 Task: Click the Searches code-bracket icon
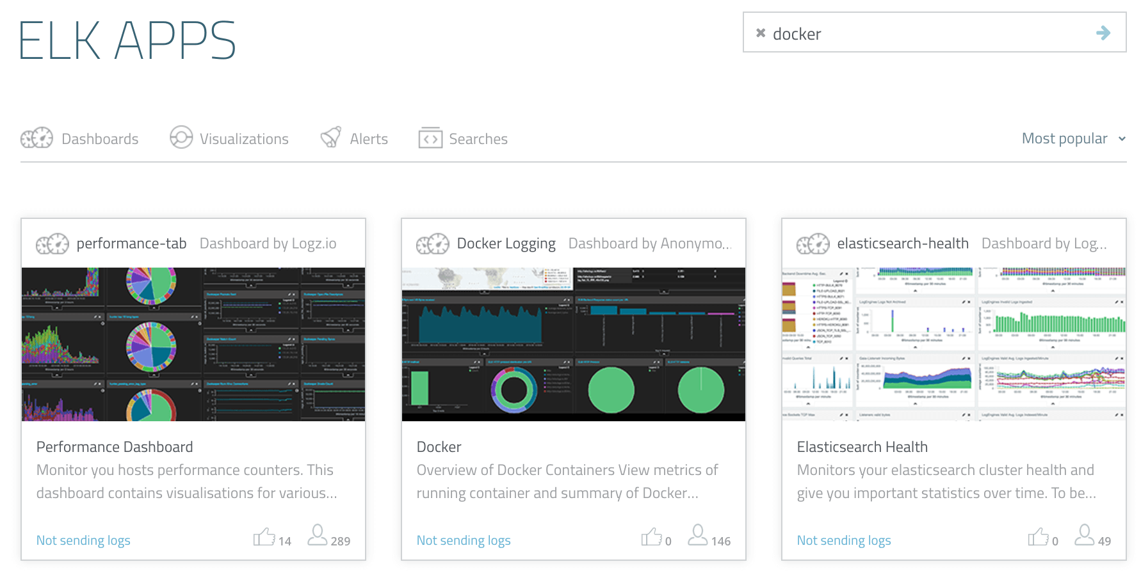[430, 138]
